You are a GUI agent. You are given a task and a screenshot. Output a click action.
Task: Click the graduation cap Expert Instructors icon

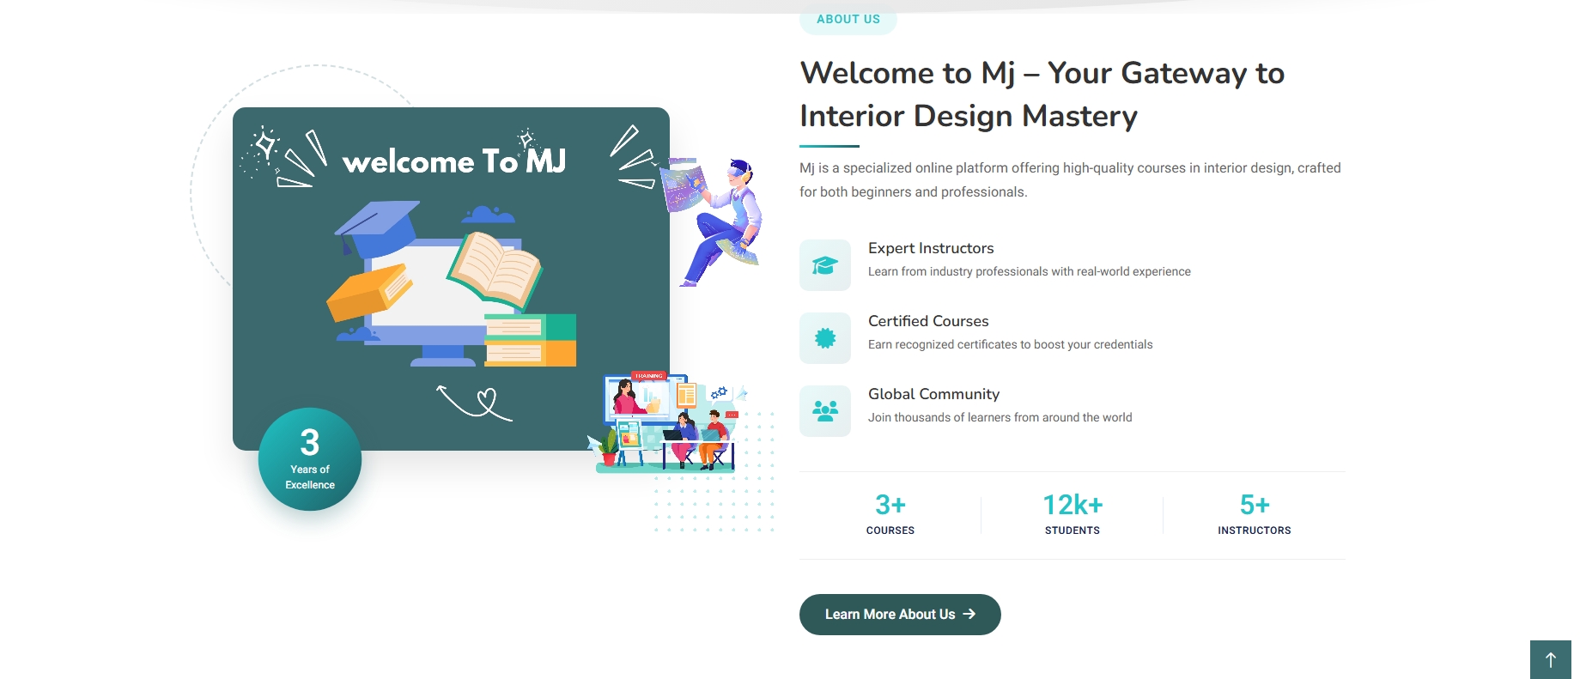click(824, 265)
